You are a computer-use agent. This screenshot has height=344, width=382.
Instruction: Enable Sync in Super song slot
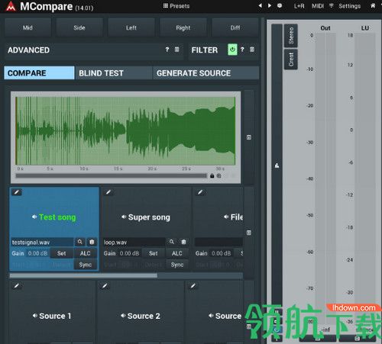pyautogui.click(x=177, y=265)
